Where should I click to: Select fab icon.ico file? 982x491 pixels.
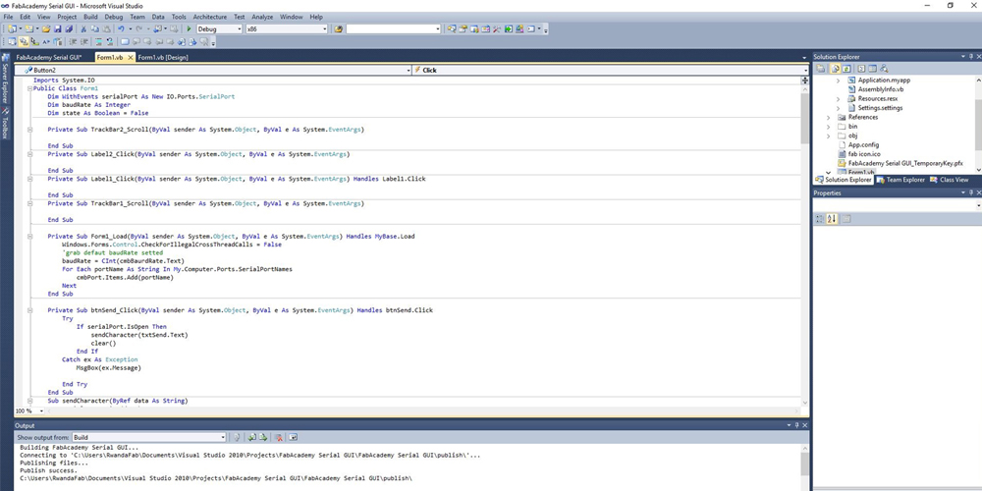click(863, 154)
